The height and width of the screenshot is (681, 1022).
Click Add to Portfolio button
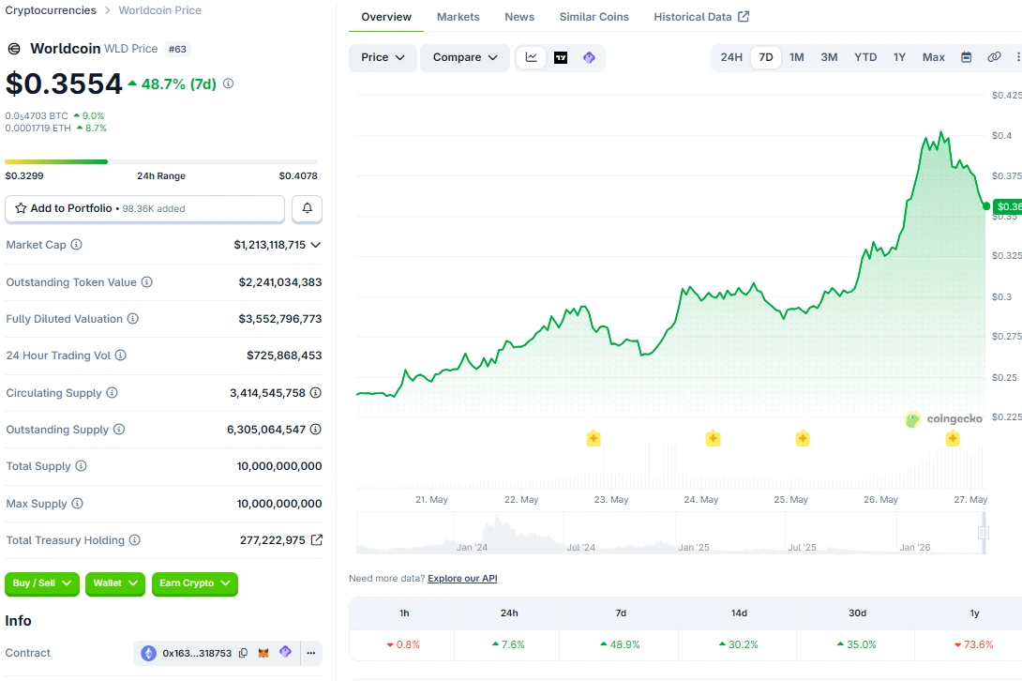point(144,209)
